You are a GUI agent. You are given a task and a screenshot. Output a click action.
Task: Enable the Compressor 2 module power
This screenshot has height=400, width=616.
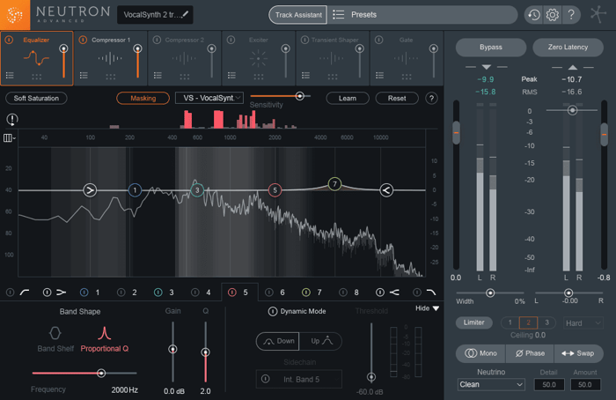[x=157, y=40]
